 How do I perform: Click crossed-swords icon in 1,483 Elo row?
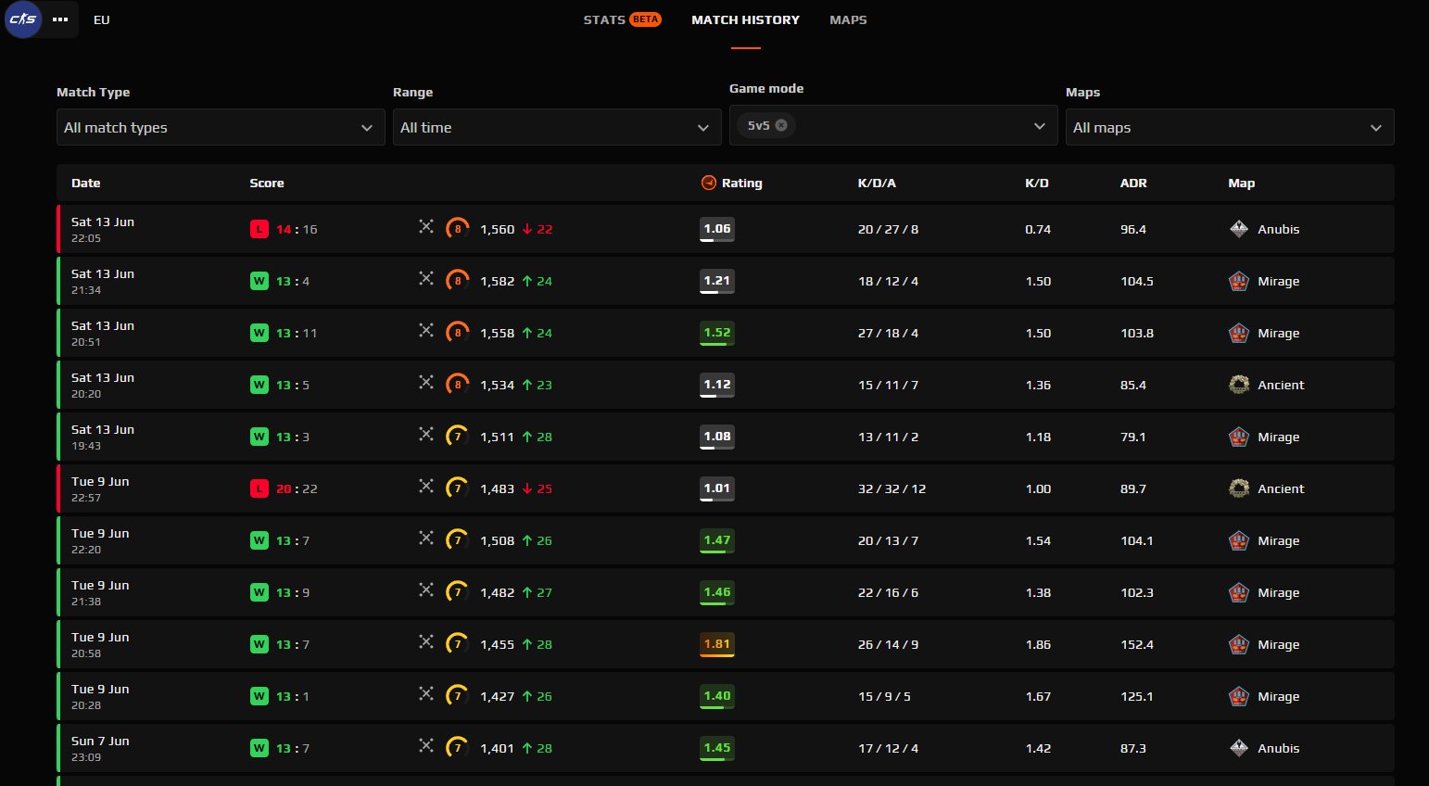pyautogui.click(x=426, y=486)
